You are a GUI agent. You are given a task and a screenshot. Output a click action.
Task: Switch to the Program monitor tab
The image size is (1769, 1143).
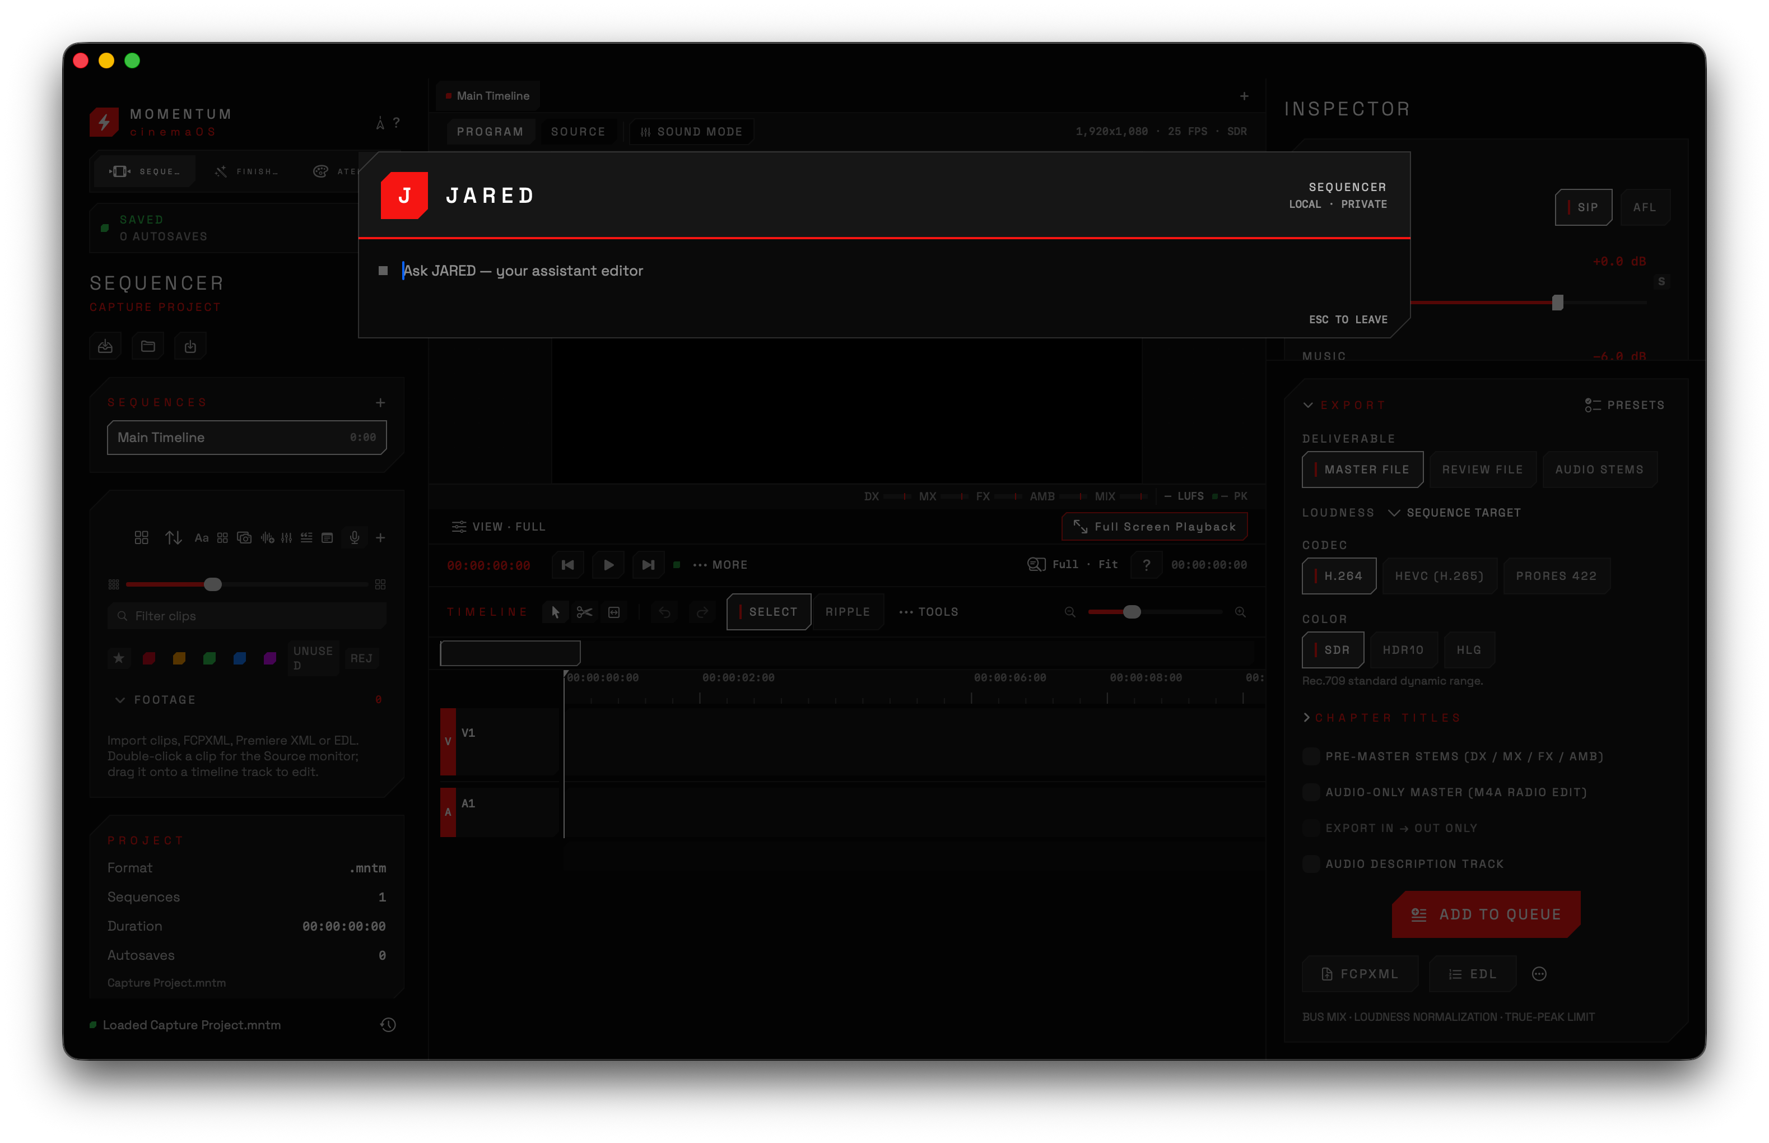click(x=490, y=131)
